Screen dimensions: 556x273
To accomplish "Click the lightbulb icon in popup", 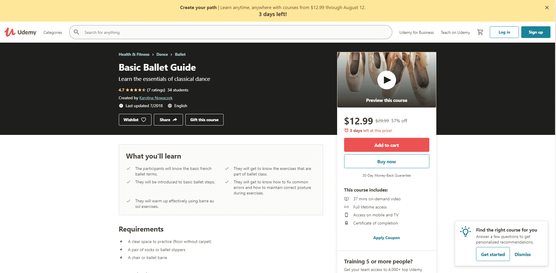I will click(466, 232).
